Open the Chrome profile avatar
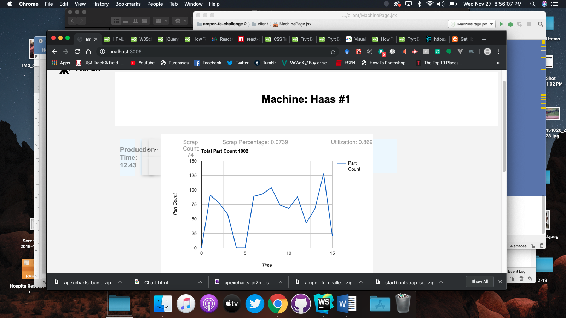The image size is (566, 318). (x=487, y=52)
